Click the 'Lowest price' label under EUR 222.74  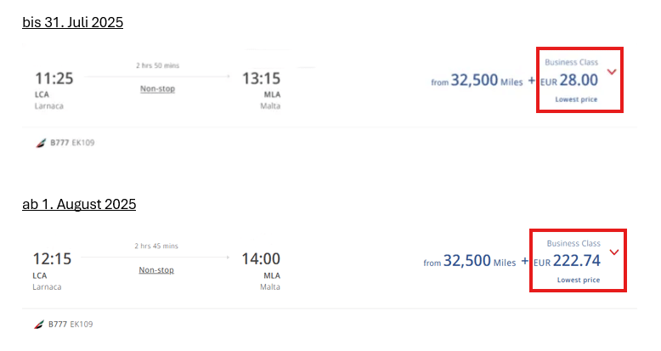click(579, 280)
